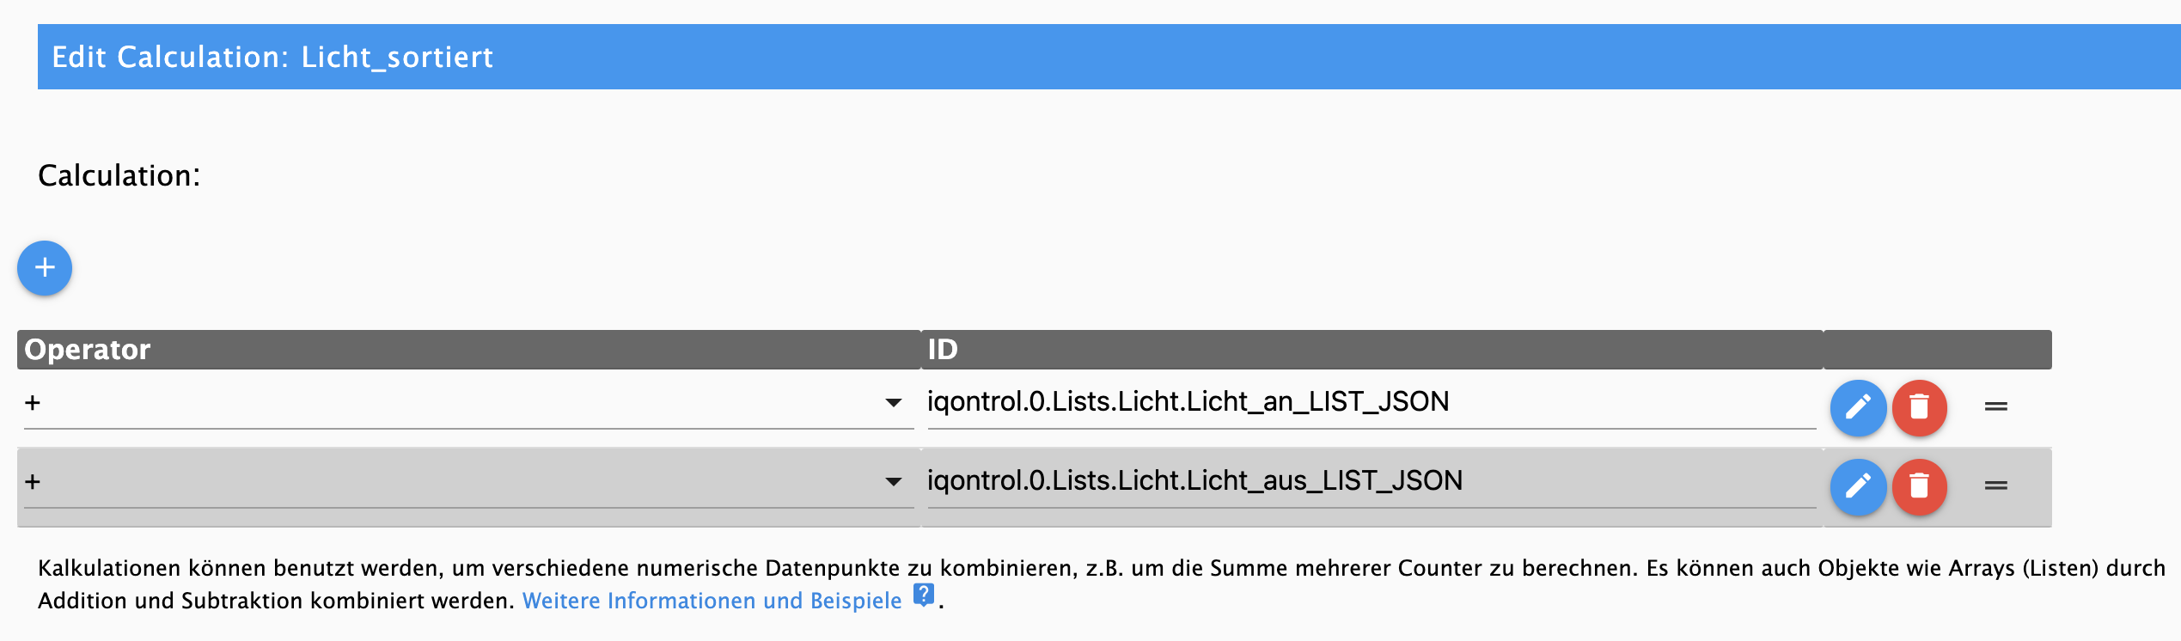Edit ID of Licht_aus_LIST_JSON row with pencil
2181x641 pixels.
pyautogui.click(x=1858, y=486)
